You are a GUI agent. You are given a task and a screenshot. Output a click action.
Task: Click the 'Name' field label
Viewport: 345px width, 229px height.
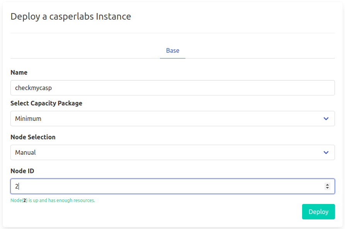[19, 72]
